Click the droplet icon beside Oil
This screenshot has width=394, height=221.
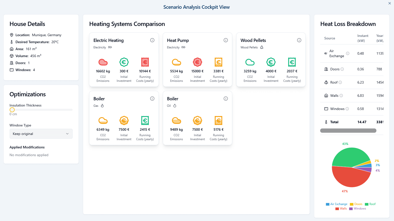click(175, 106)
